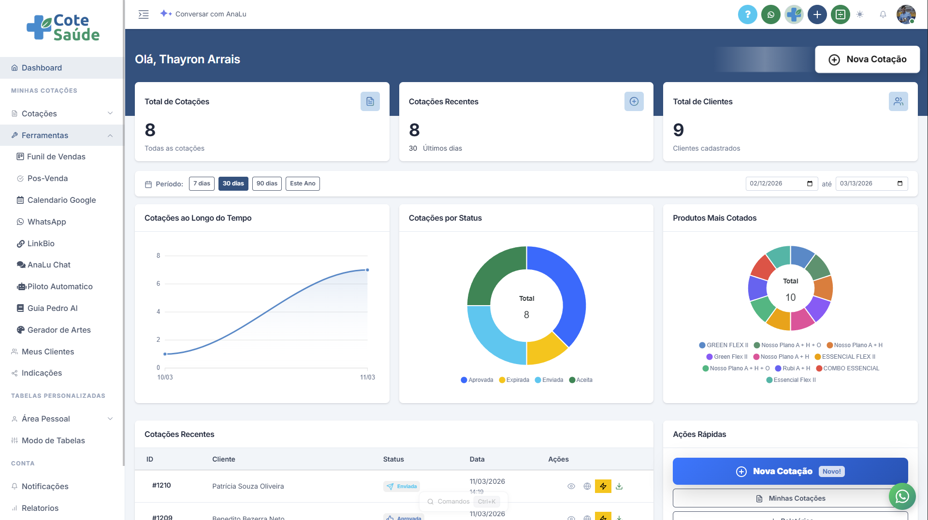Click the green WhatsApp icon in header
The image size is (928, 520).
click(770, 14)
